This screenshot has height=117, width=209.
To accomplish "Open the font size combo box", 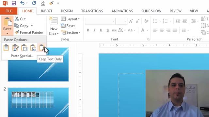I will 121,21.
